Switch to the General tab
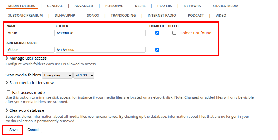This screenshot has width=278, height=140. pos(55,6)
